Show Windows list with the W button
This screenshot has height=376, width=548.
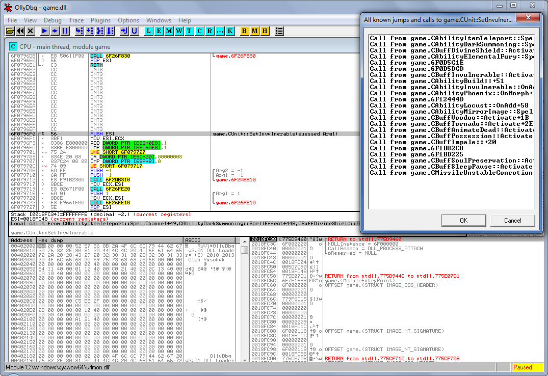[179, 31]
